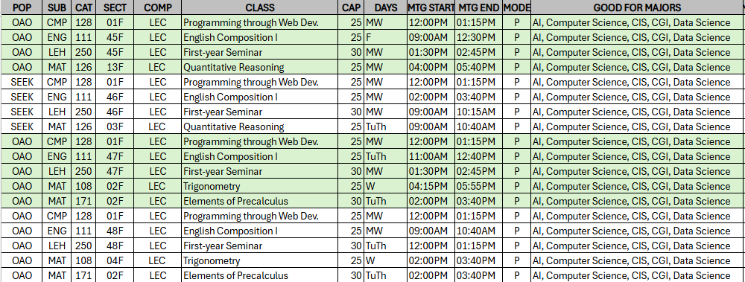745x282 pixels.
Task: Select section cell 13F
Action: 115,67
